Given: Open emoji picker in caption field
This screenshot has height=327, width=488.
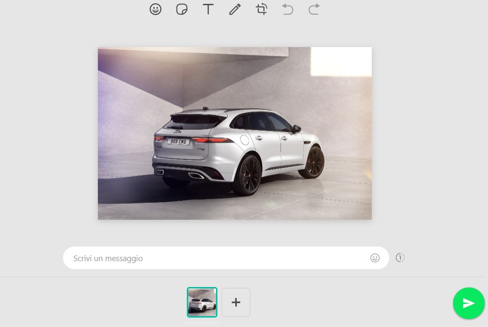Looking at the screenshot, I should [375, 258].
